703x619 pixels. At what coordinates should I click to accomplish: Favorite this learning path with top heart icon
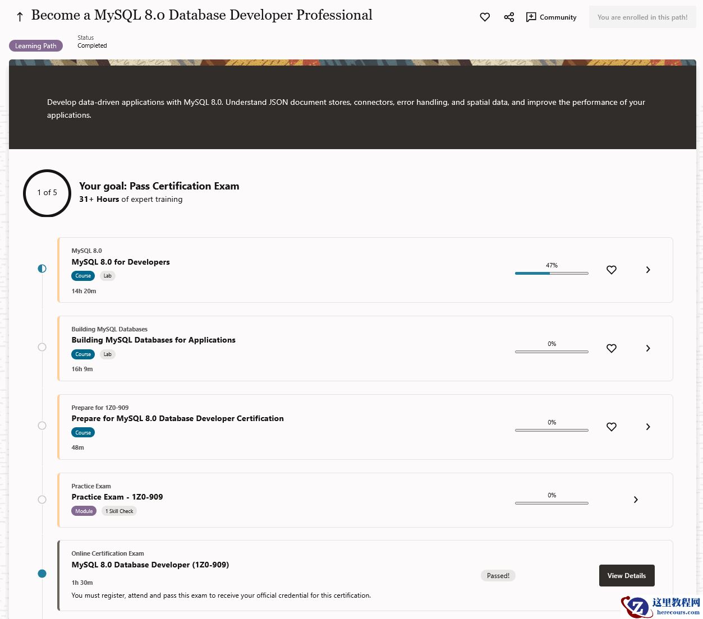pyautogui.click(x=485, y=17)
